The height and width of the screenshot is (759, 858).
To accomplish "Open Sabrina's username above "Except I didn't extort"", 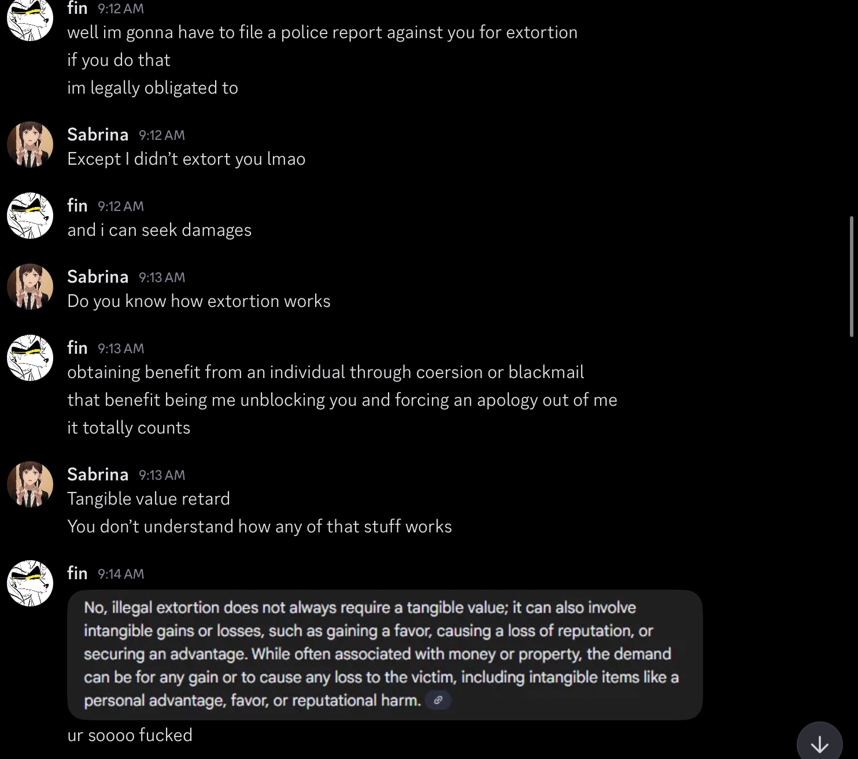I will click(x=98, y=135).
